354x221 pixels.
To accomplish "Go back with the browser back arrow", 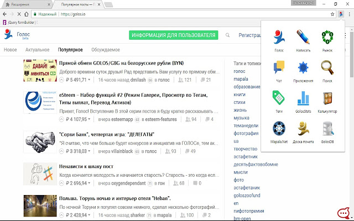I will pos(4,14).
